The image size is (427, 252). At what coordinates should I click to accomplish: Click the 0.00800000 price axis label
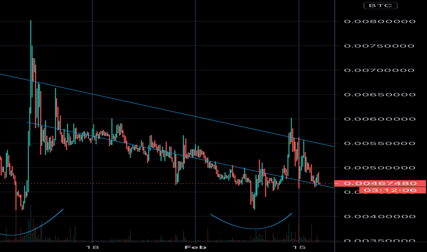pyautogui.click(x=380, y=21)
